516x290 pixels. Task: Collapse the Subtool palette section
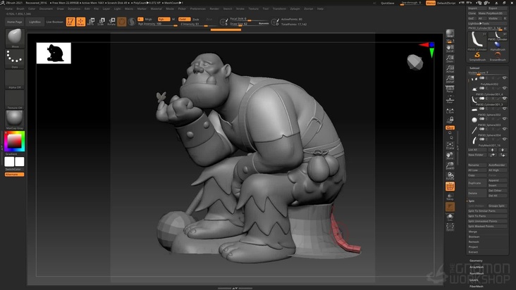474,68
